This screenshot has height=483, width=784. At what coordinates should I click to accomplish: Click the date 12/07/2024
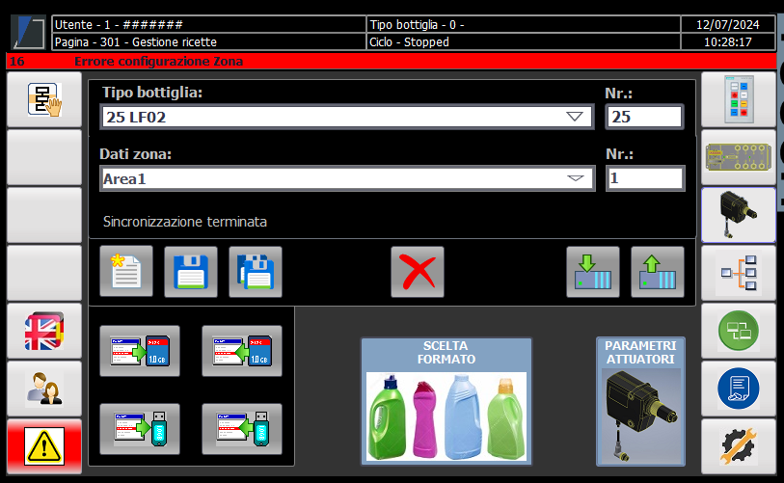point(727,24)
